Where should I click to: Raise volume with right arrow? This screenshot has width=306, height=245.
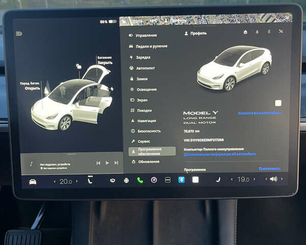tap(282, 179)
